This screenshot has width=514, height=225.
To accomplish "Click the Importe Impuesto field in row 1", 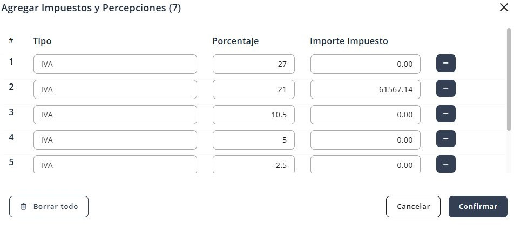I will pyautogui.click(x=365, y=64).
